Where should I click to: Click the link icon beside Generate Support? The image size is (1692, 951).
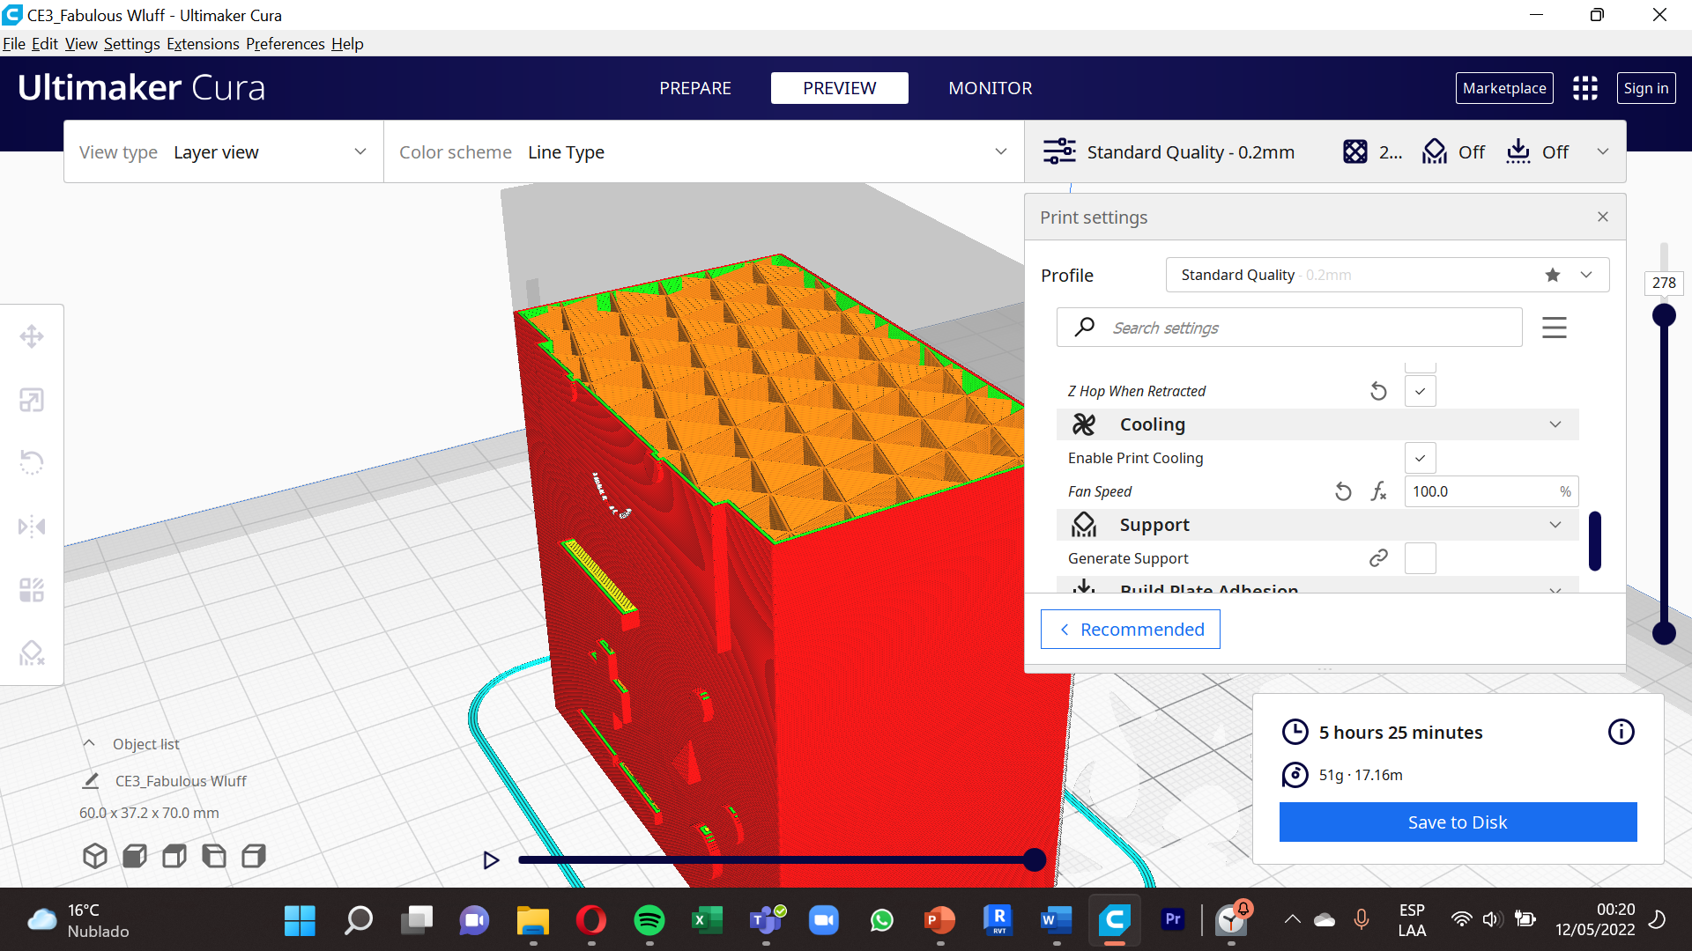click(1379, 558)
